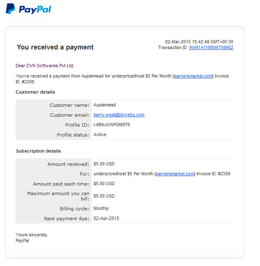Screen dimensions: 260x266
Task: Click customer email barry.west@drivehq.com
Action: [119, 115]
